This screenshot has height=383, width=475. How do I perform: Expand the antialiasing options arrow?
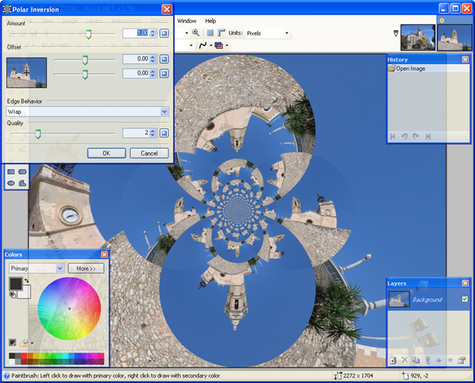[x=211, y=45]
